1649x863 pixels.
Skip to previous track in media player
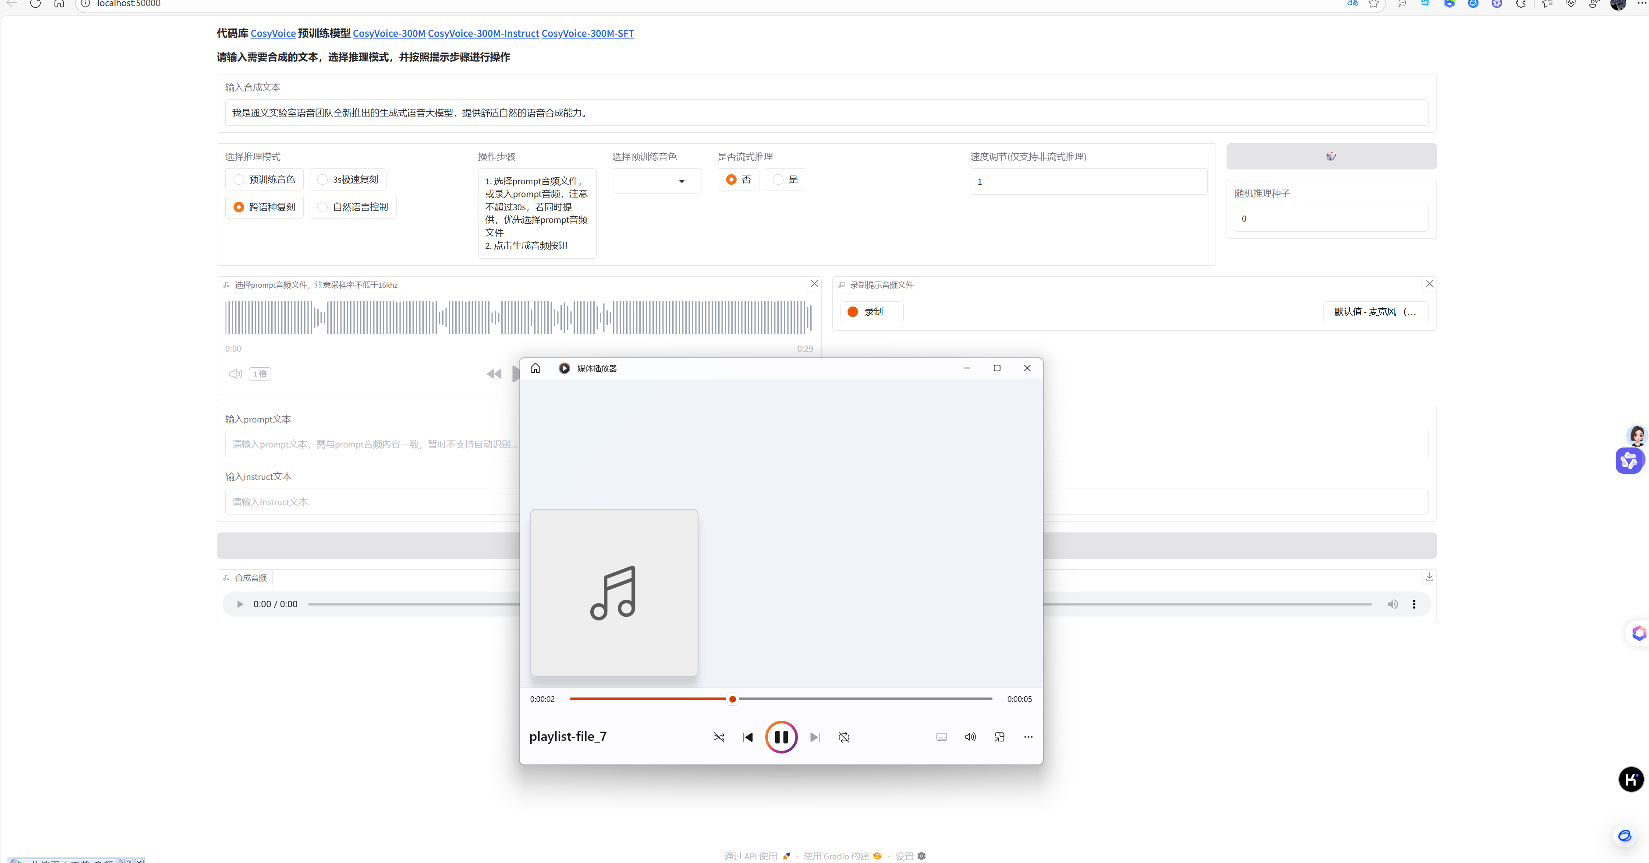point(748,737)
